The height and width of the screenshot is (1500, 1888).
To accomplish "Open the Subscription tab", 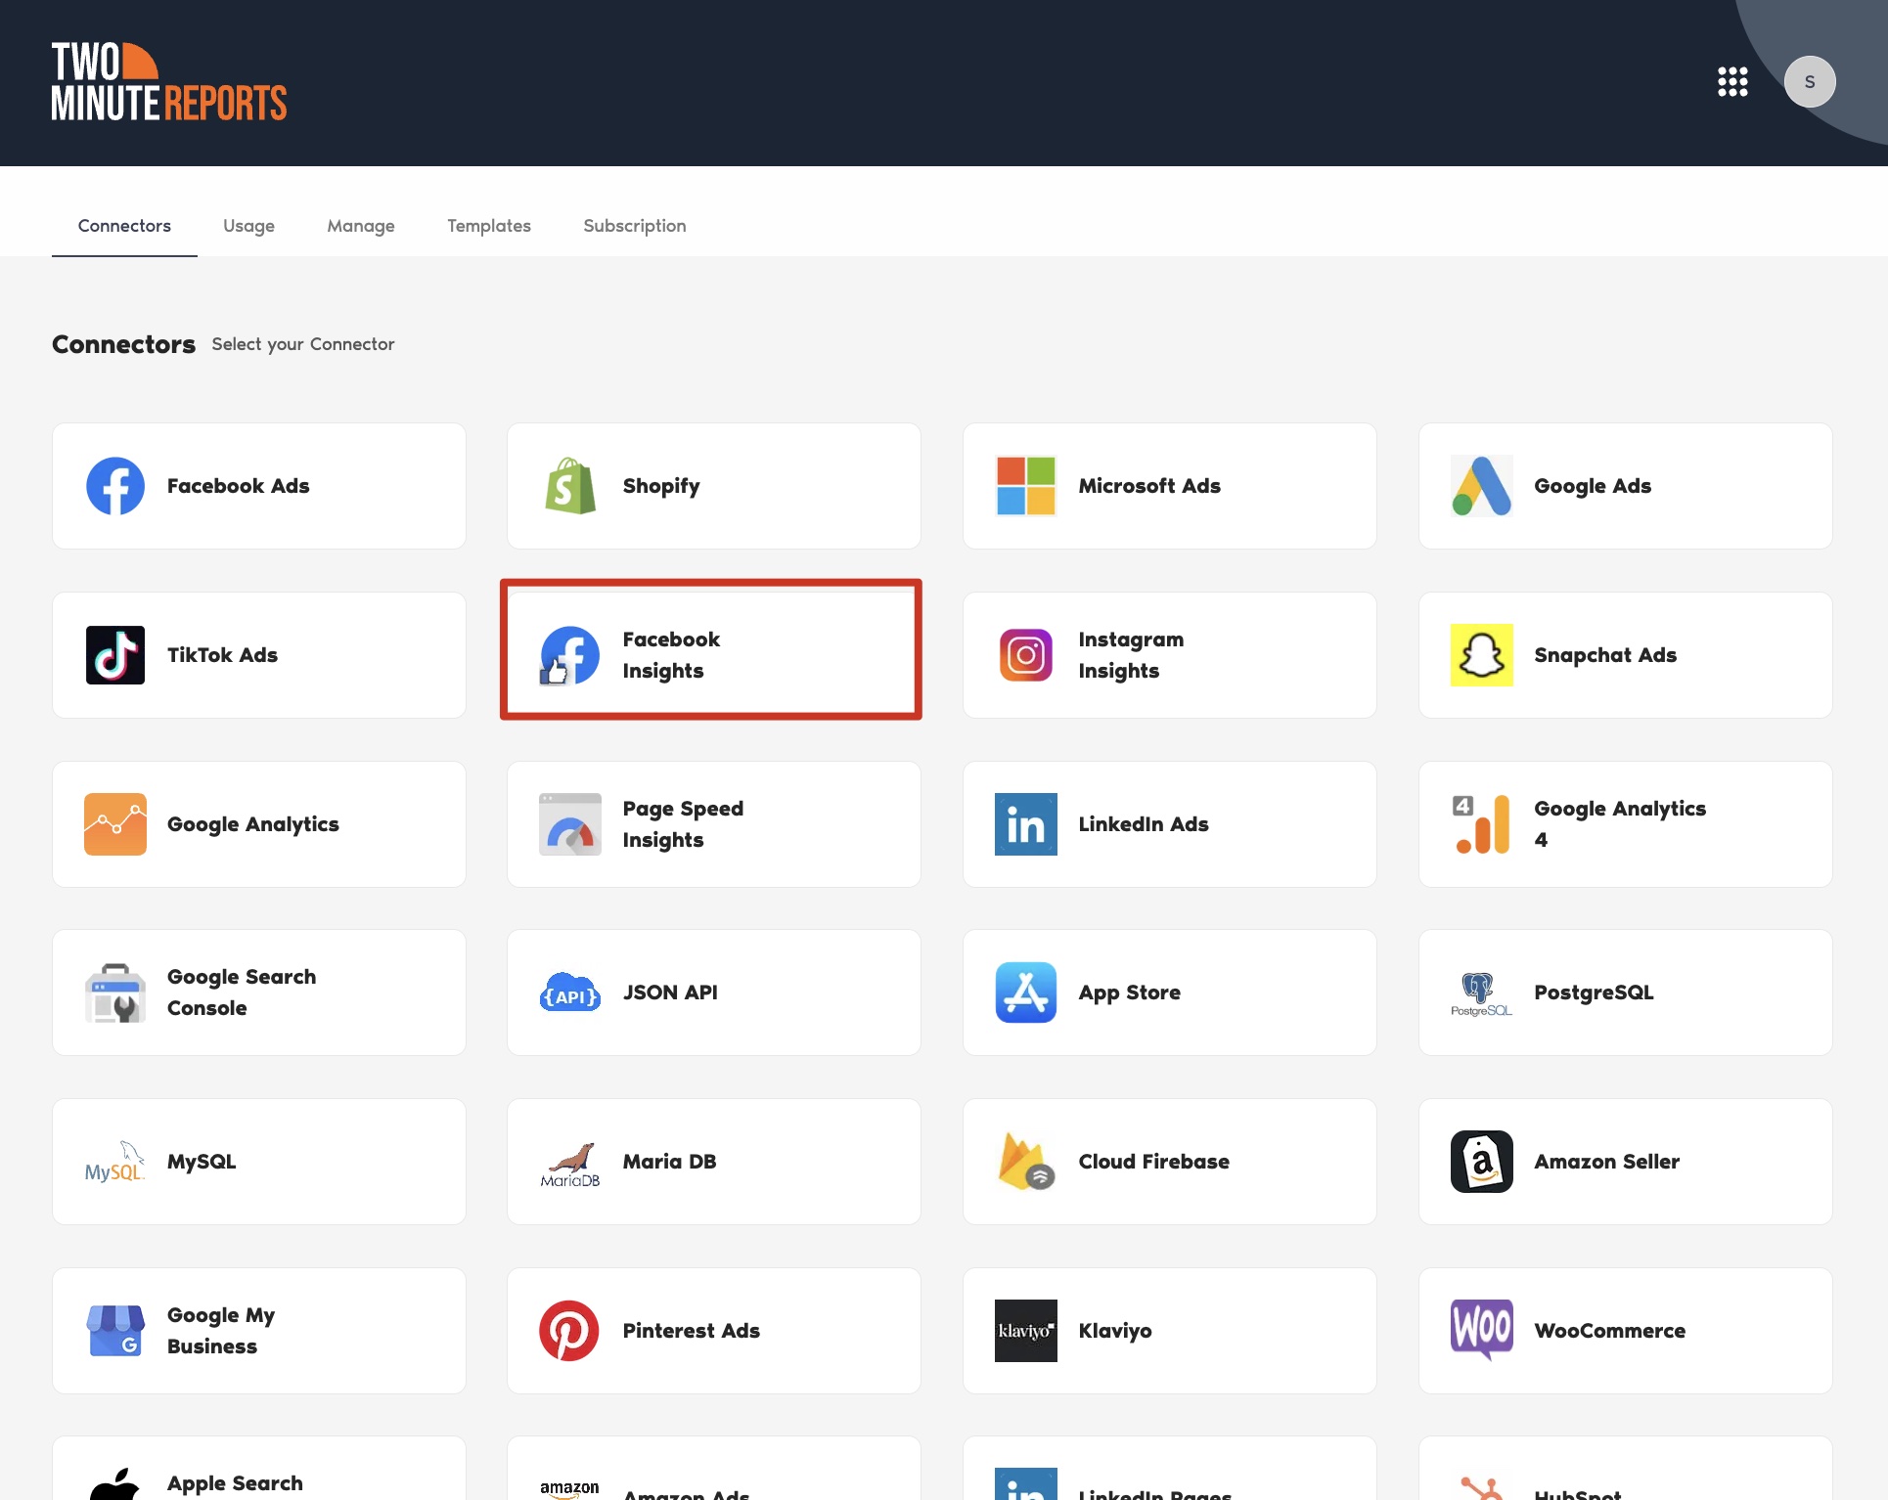I will point(635,226).
